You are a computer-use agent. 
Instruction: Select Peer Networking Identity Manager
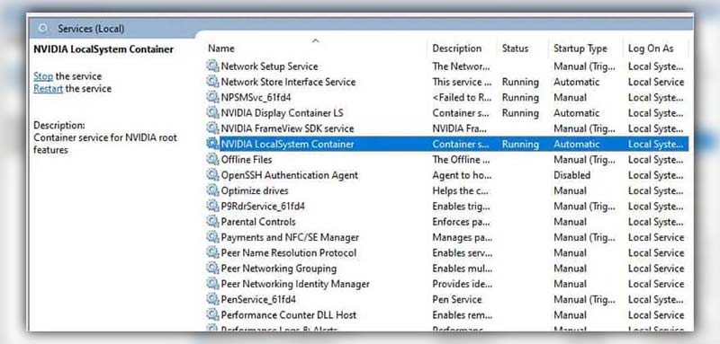[x=295, y=285]
